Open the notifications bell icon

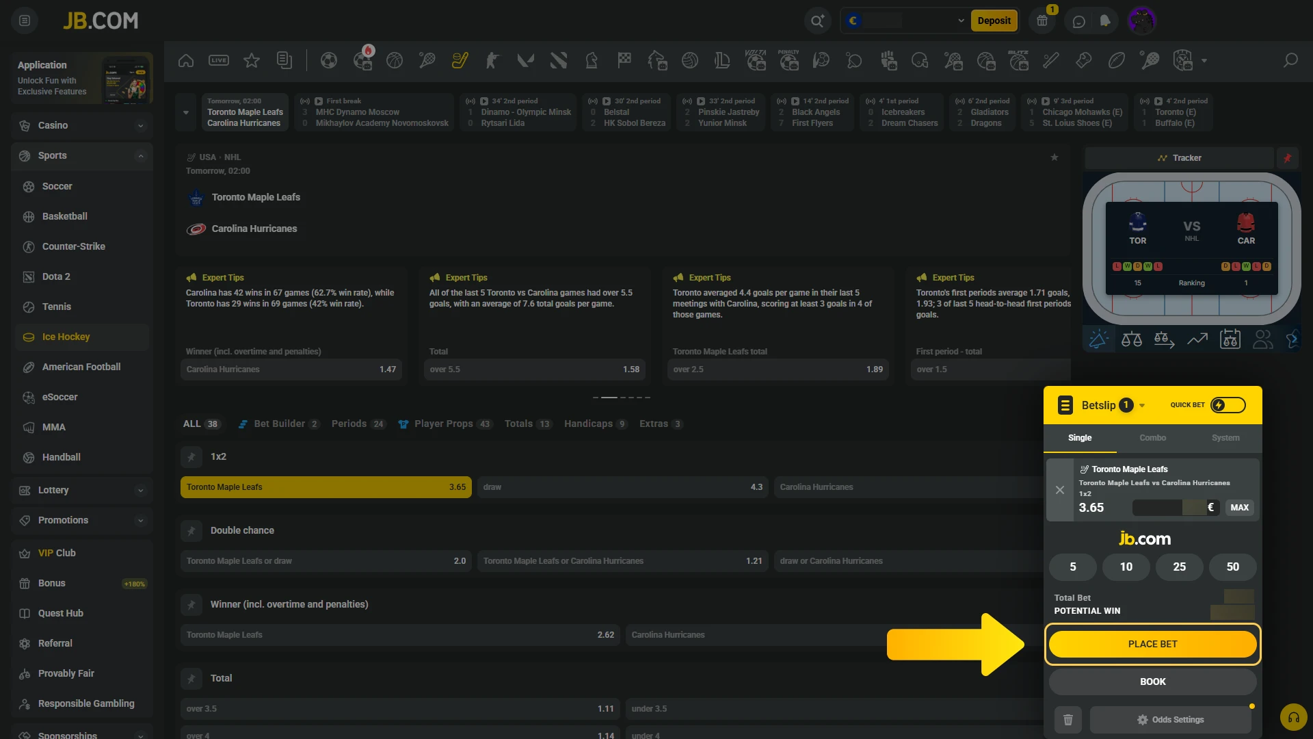(x=1105, y=21)
